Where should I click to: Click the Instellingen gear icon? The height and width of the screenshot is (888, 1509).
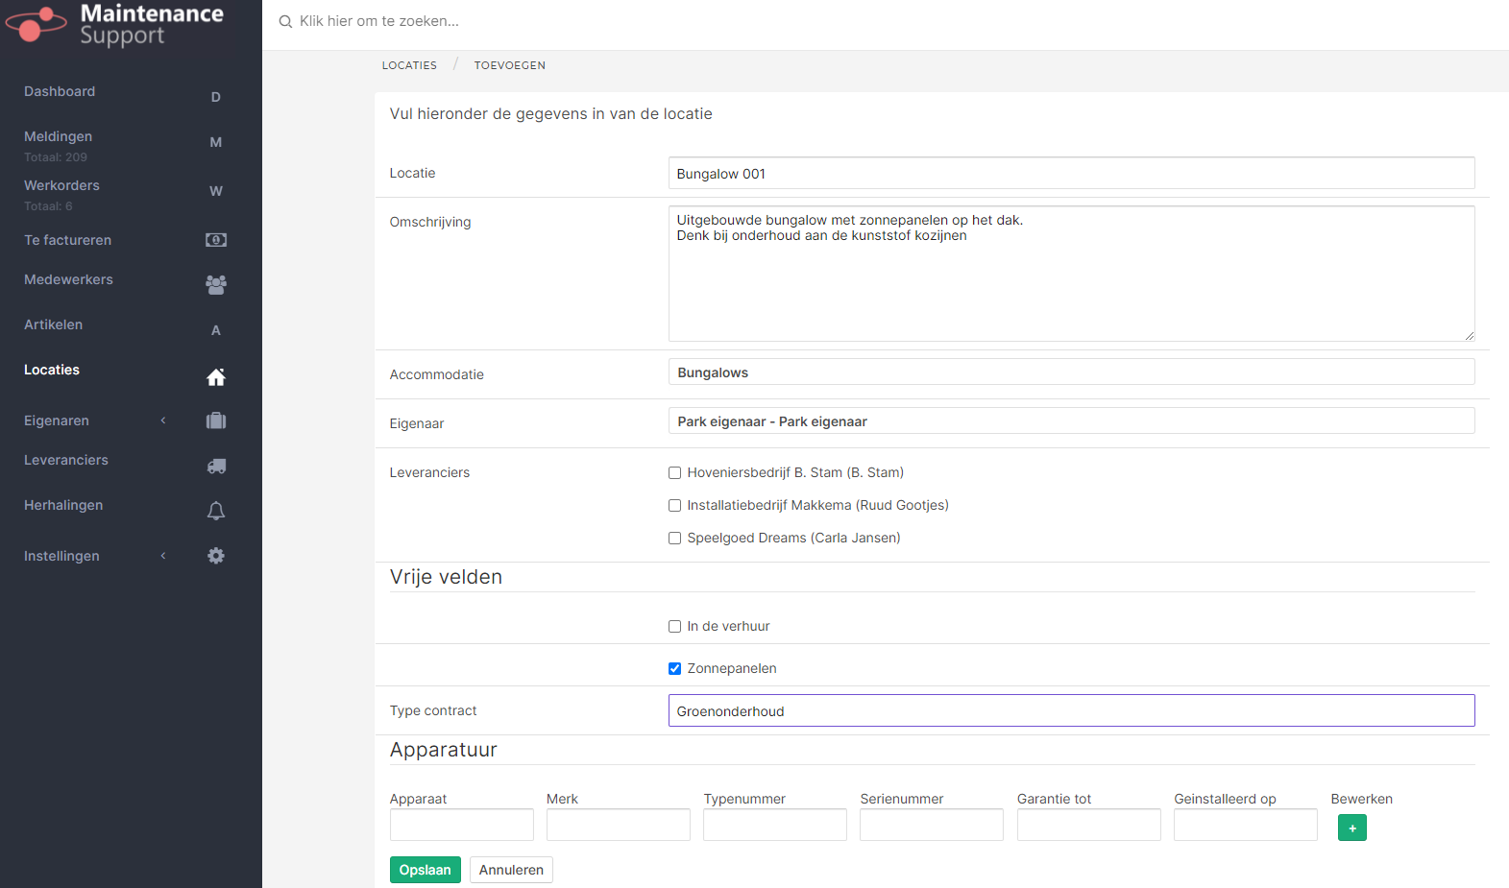coord(216,556)
